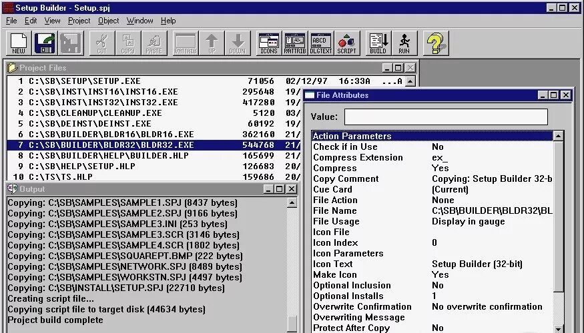584x333 pixels.
Task: Select the Cue Card attribute row
Action: (x=432, y=190)
